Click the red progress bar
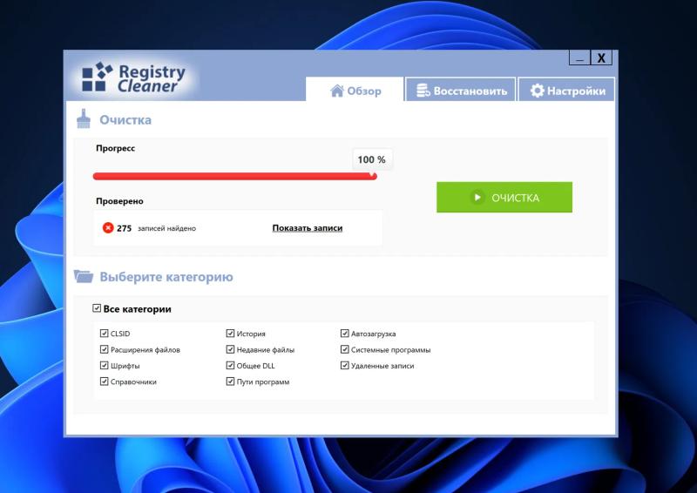This screenshot has height=493, width=697. coord(234,176)
